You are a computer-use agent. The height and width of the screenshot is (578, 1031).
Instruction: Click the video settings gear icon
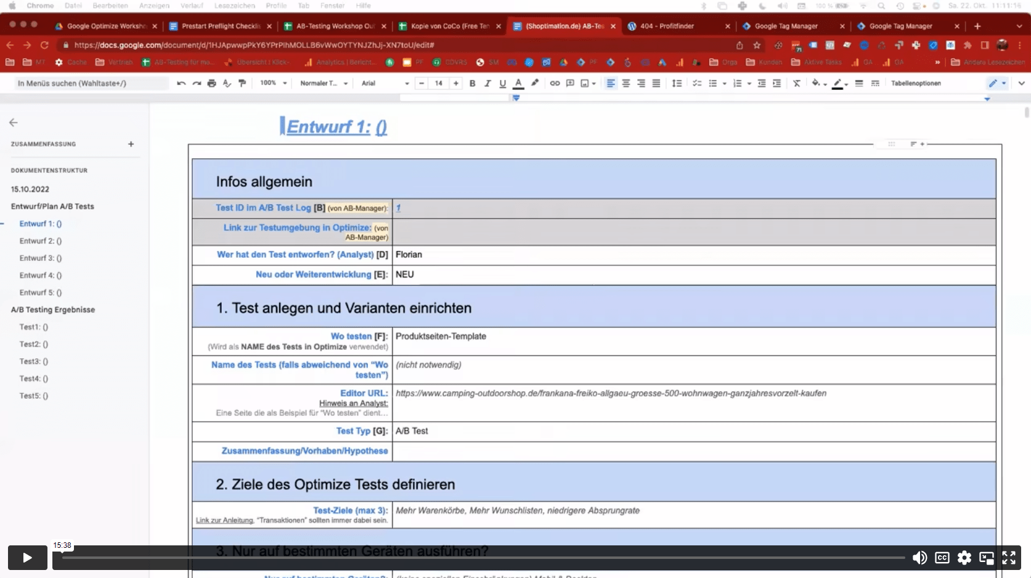pyautogui.click(x=964, y=558)
